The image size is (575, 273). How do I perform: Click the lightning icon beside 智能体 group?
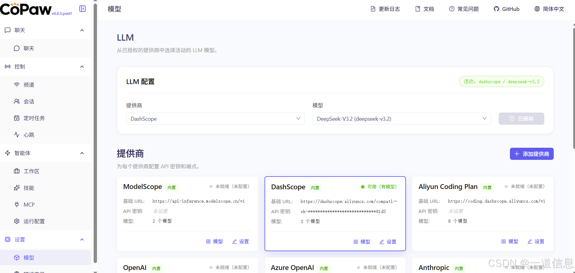(x=8, y=153)
